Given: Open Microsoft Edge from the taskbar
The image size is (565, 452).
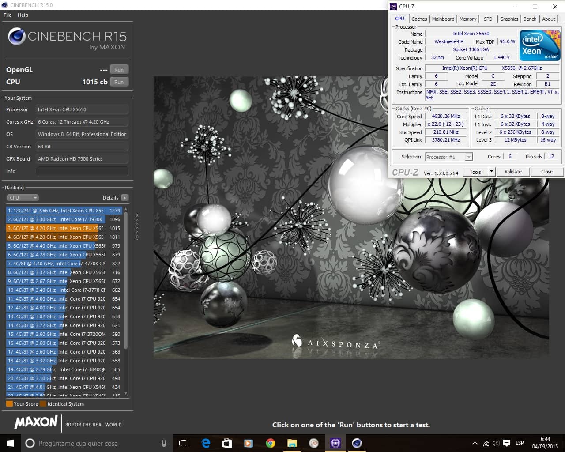Looking at the screenshot, I should click(x=206, y=443).
